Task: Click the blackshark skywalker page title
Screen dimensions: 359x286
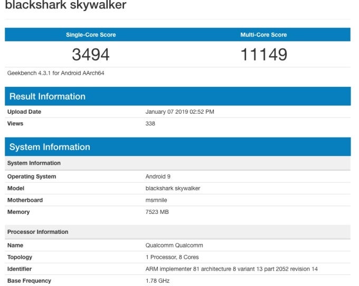Action: click(x=65, y=5)
